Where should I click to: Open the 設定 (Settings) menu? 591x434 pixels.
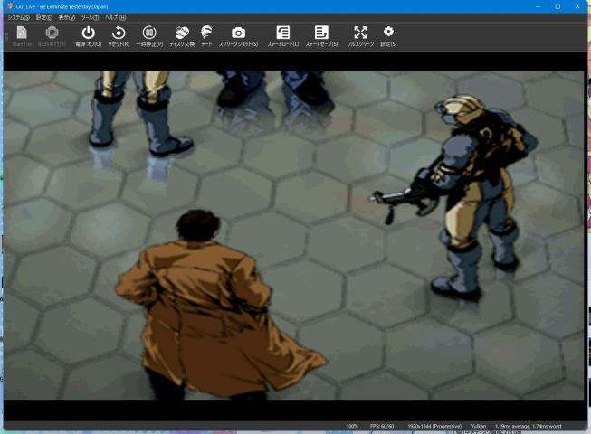point(43,18)
